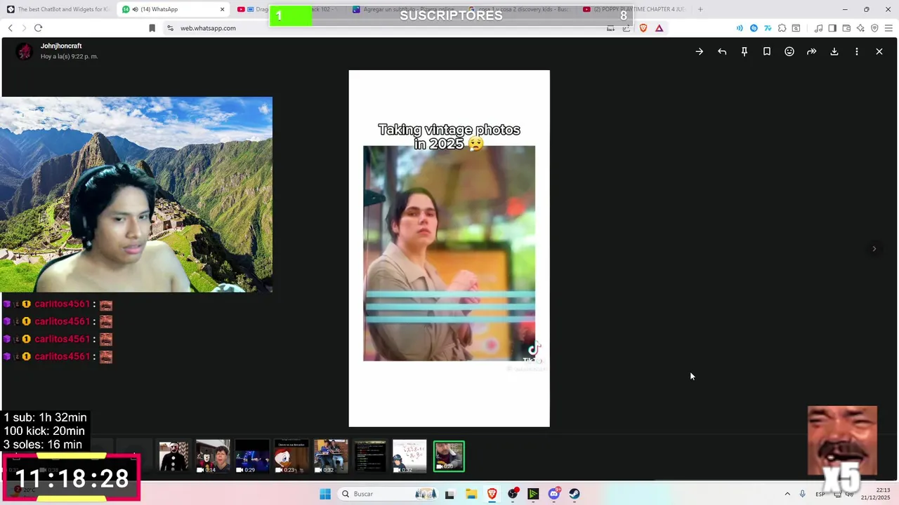Image resolution: width=899 pixels, height=505 pixels.
Task: Open the 7TV extension icon
Action: (x=768, y=28)
